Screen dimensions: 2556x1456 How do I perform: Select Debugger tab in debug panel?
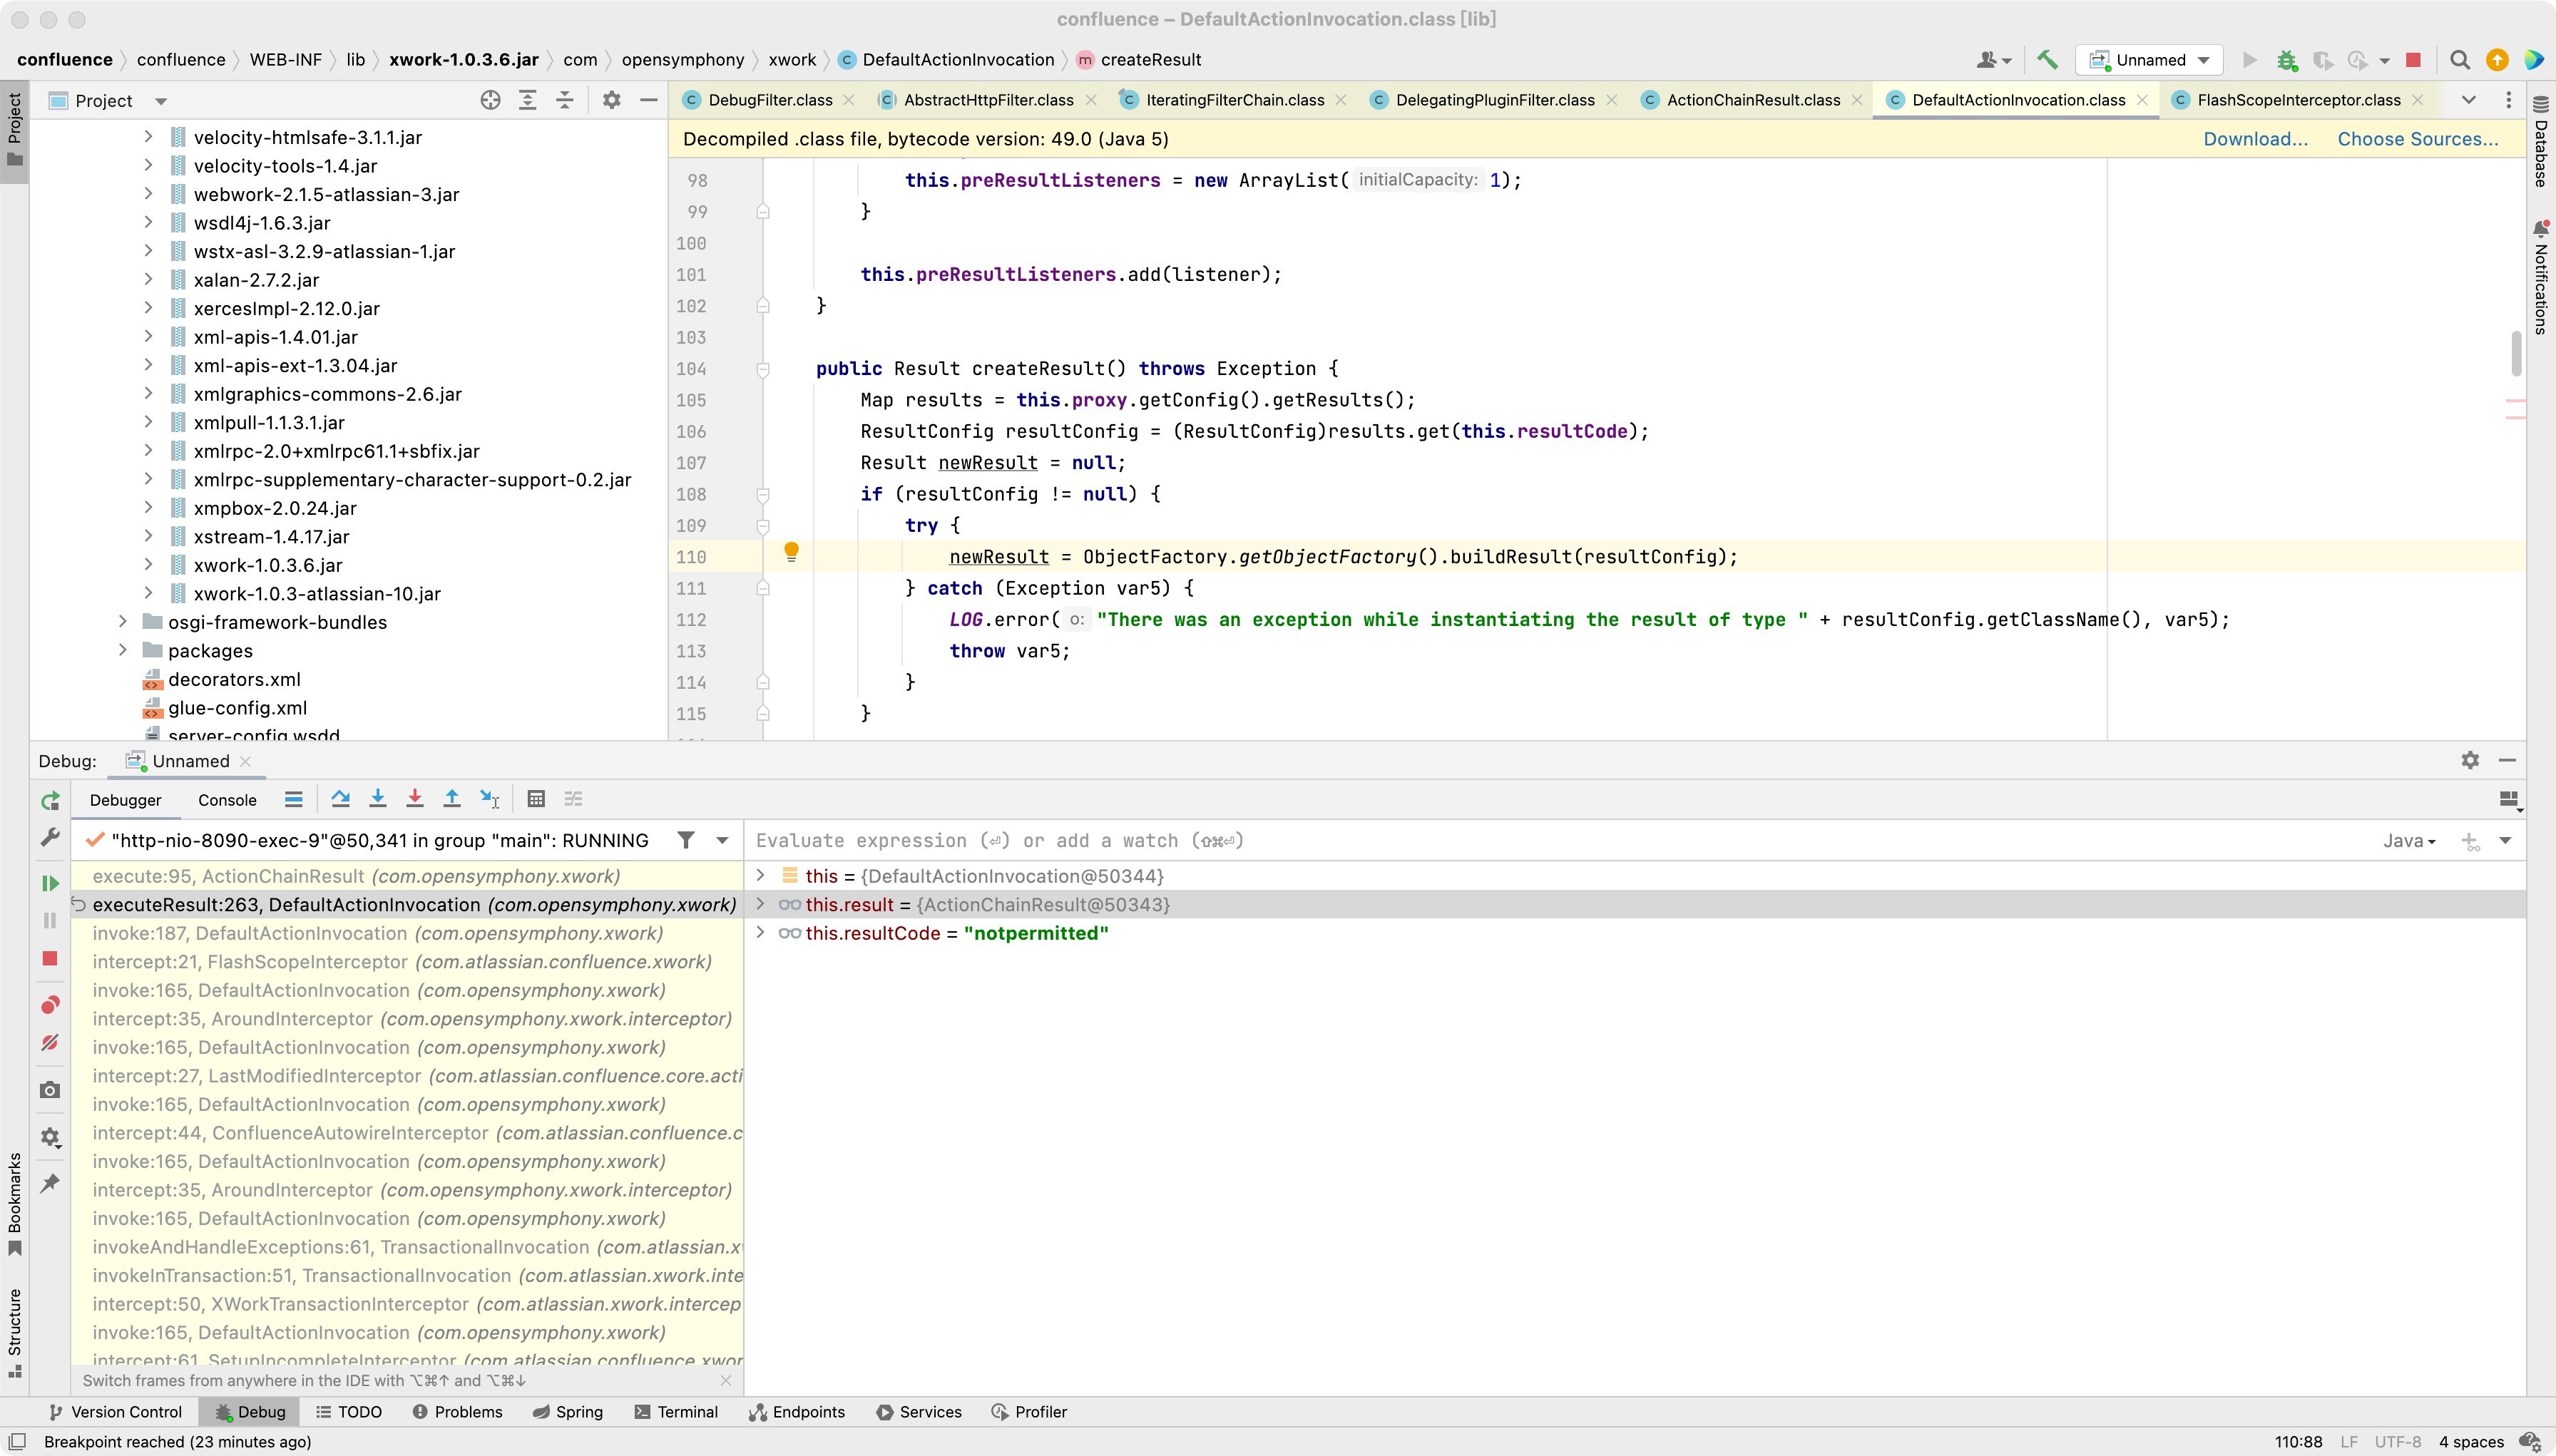[x=125, y=800]
